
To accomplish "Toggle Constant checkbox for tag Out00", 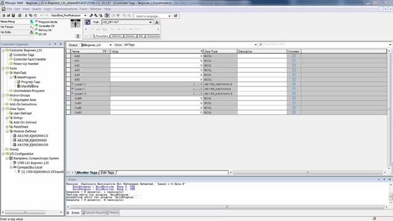I will [x=294, y=98].
